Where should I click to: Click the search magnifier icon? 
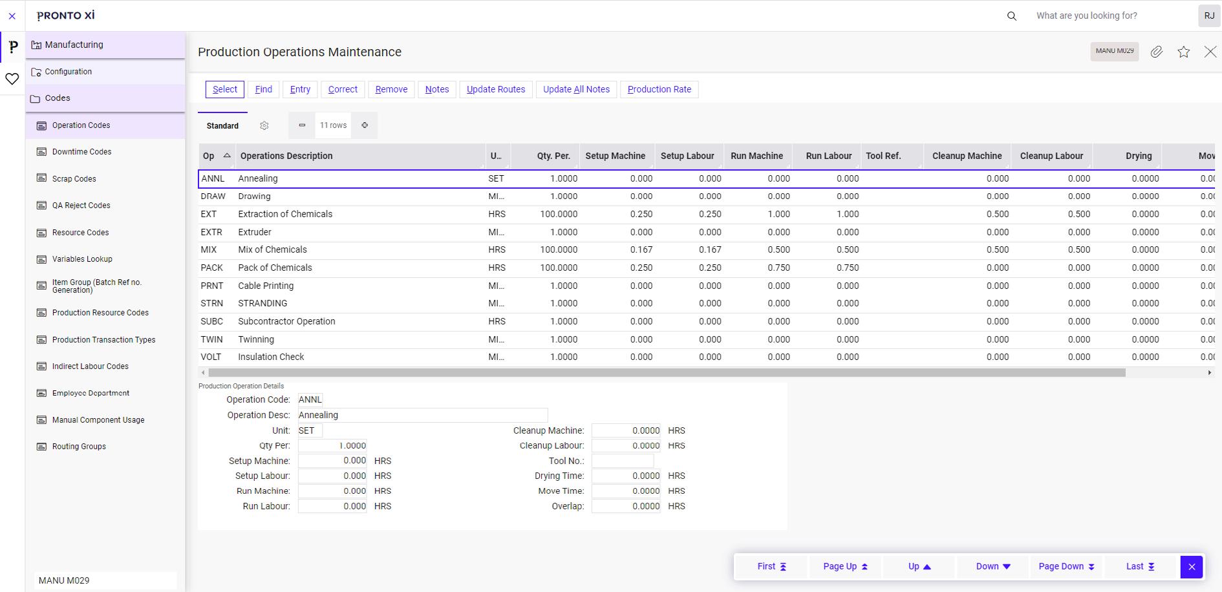[x=1012, y=16]
